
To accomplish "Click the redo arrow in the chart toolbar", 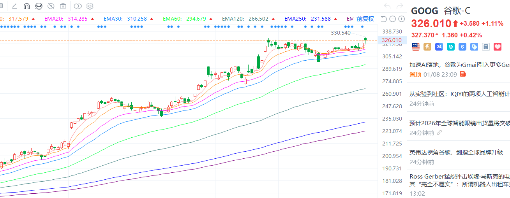I will pos(399,6).
